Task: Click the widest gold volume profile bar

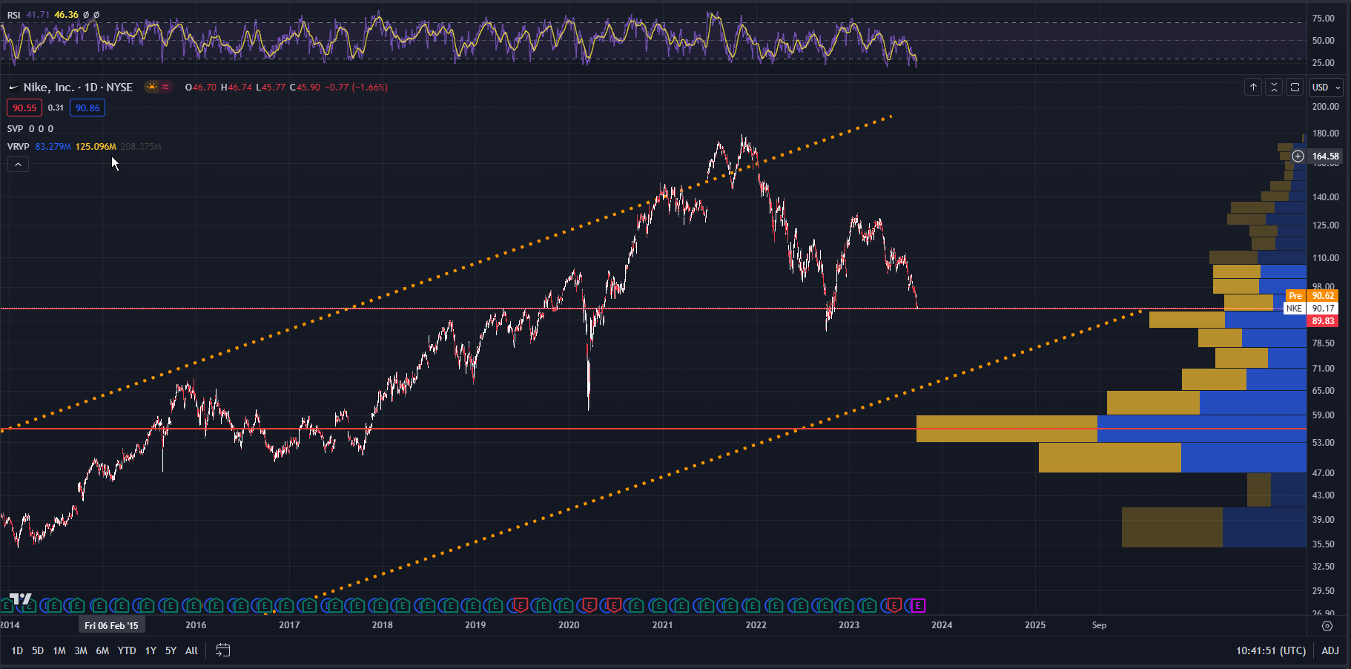Action: (x=1006, y=429)
